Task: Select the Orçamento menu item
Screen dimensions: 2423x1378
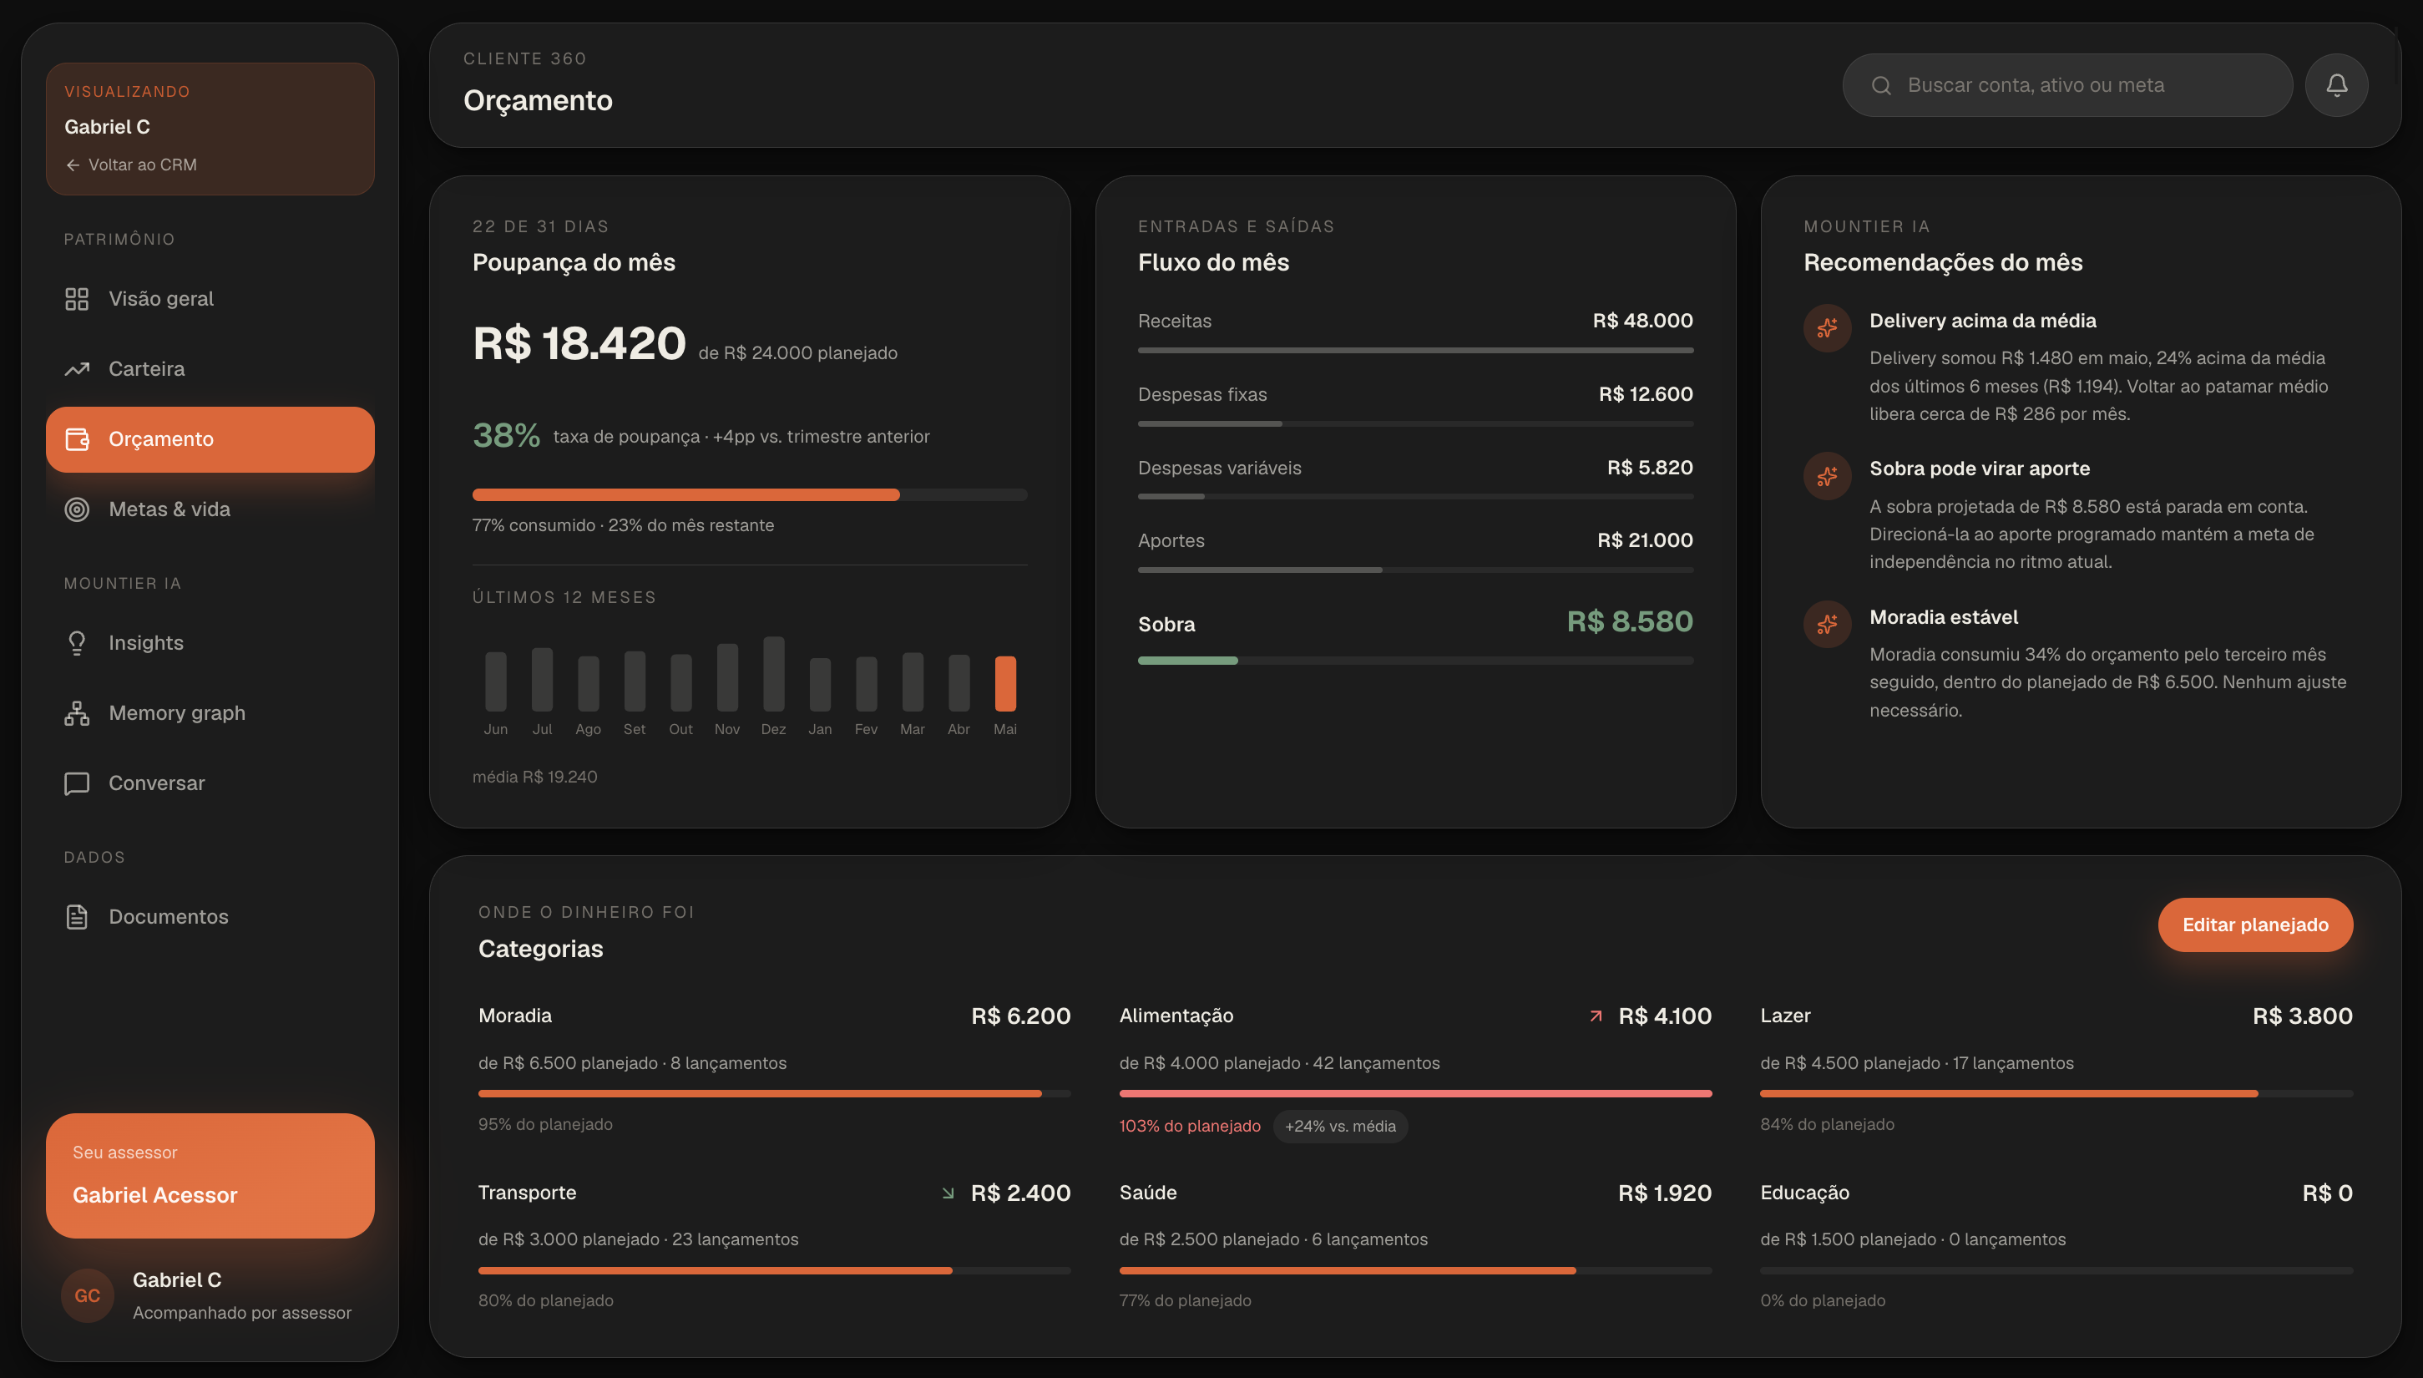Action: (210, 439)
